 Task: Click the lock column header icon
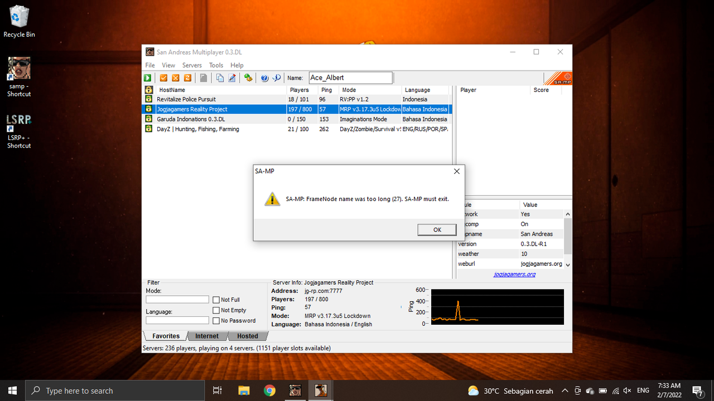pyautogui.click(x=149, y=90)
